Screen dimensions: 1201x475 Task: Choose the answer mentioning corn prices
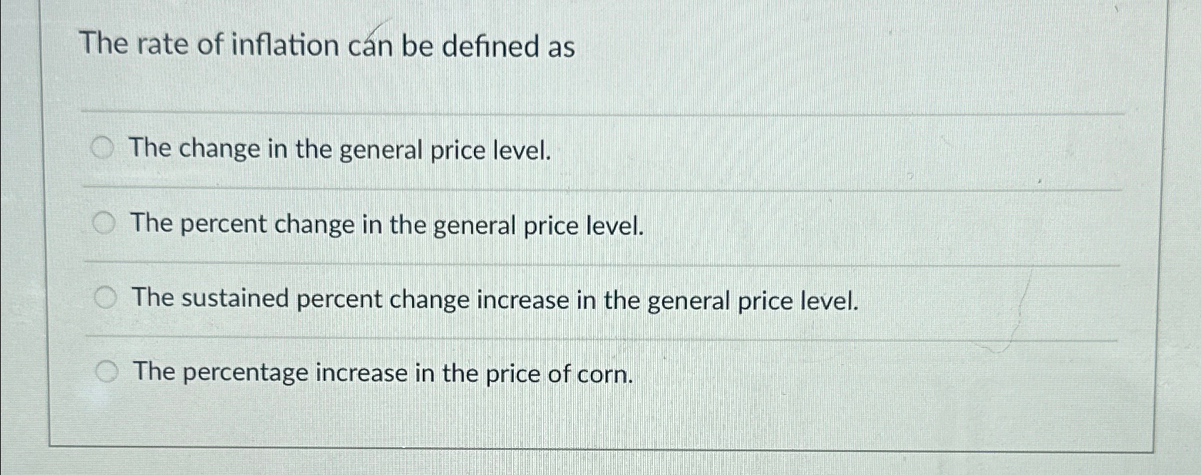click(383, 373)
